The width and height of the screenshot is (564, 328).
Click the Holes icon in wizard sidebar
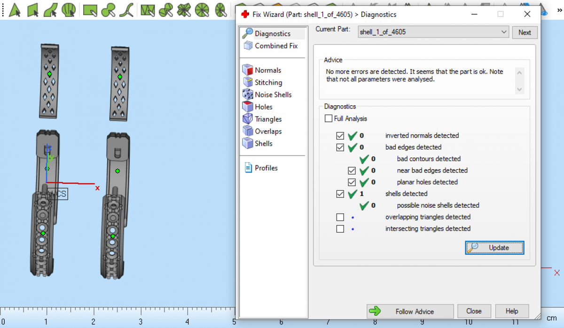248,107
